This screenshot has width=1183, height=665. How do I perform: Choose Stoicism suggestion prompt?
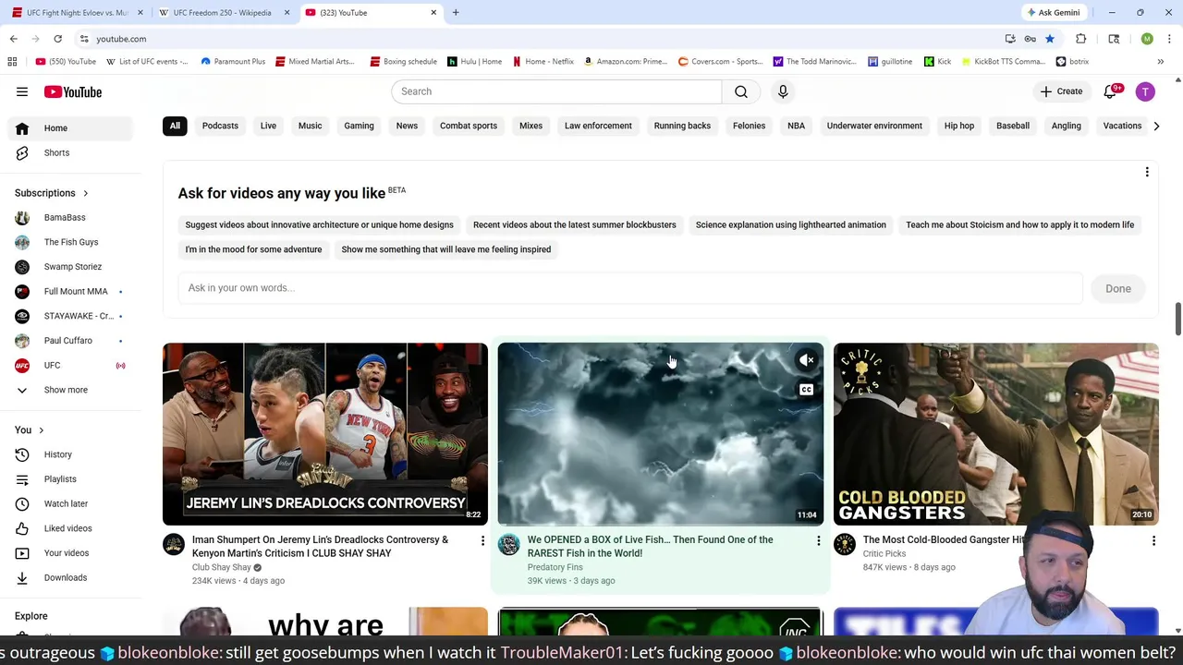point(1019,224)
